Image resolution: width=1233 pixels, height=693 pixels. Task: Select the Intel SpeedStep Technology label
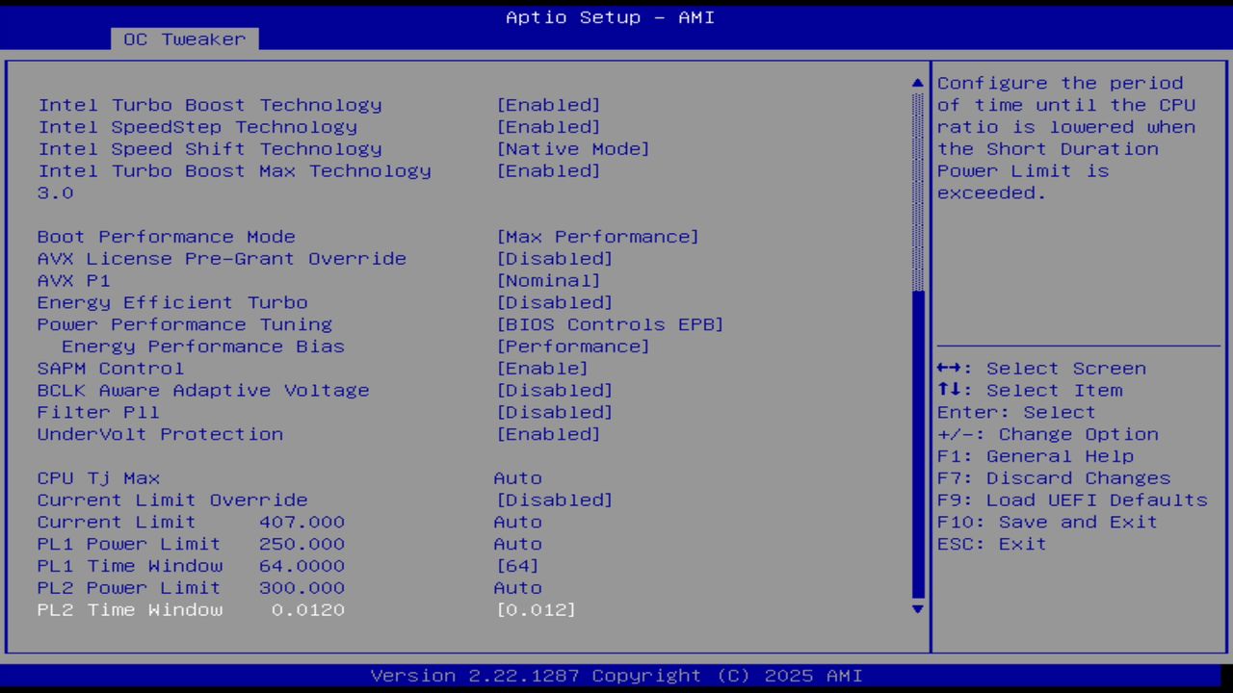(197, 127)
